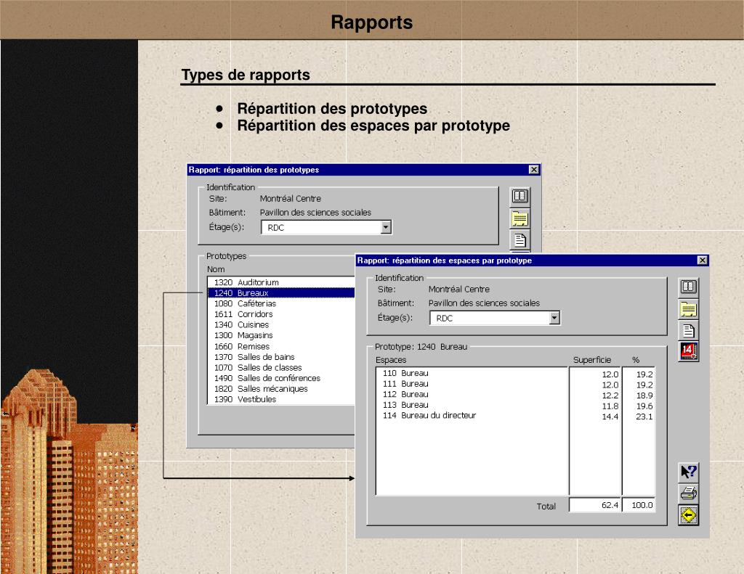The image size is (744, 574).
Task: Click the yellow folder icon in the espaces report
Action: point(689,309)
